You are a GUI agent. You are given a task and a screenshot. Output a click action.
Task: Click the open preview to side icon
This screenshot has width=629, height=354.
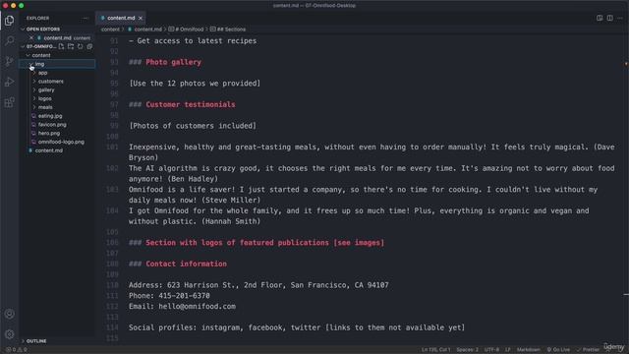(x=600, y=18)
